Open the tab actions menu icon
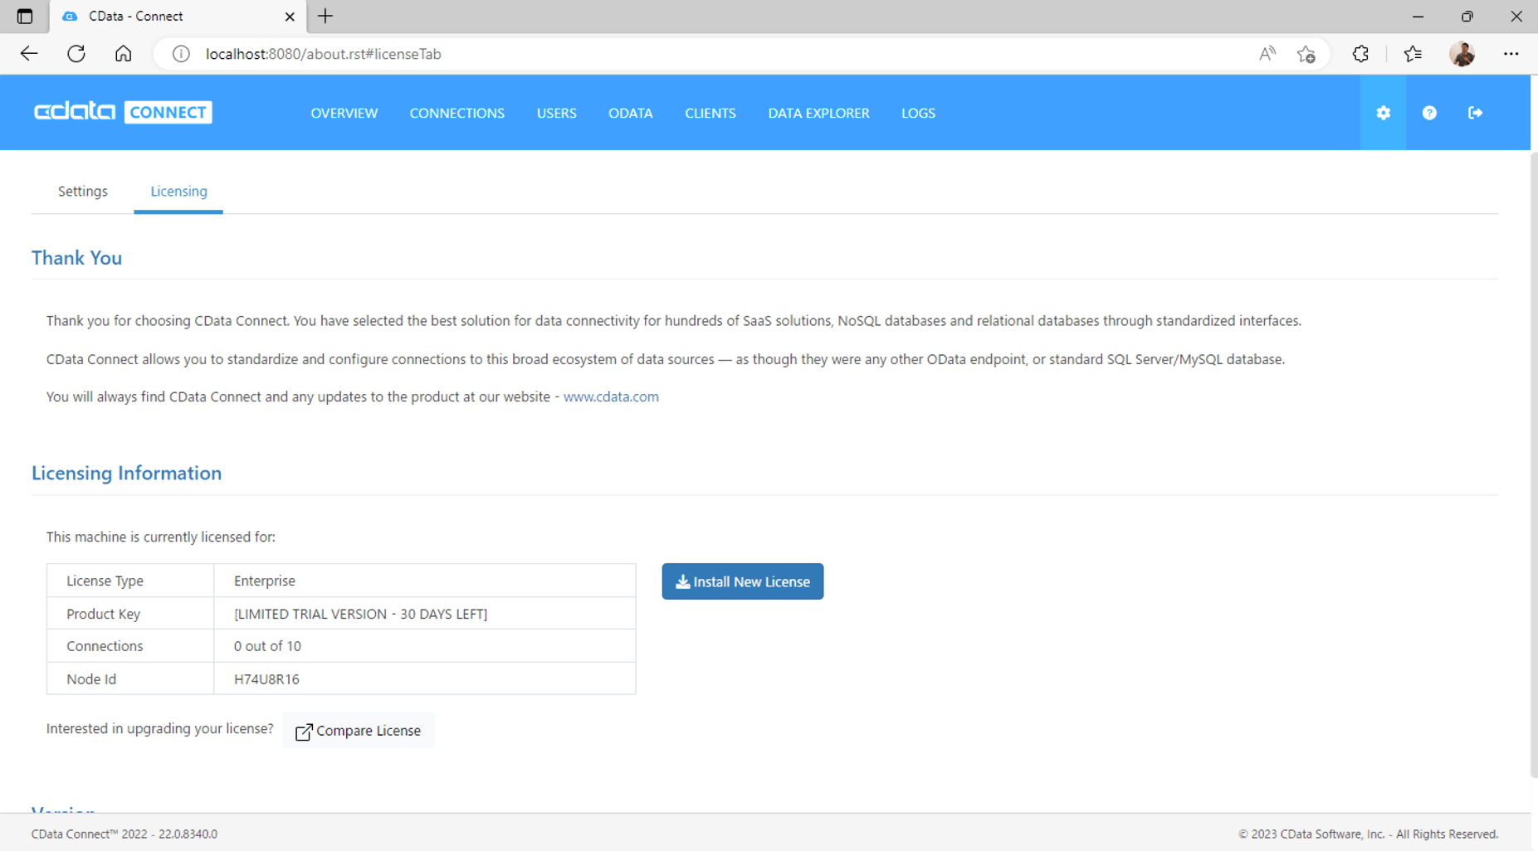 (25, 17)
